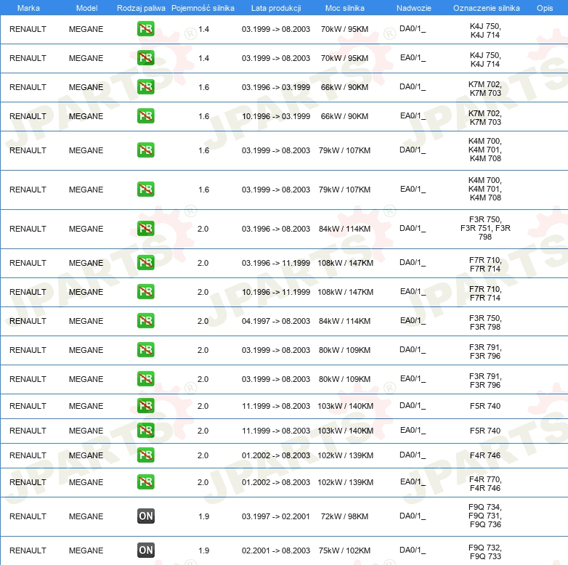
Task: Select the PB icon in the F4R 770 engine row
Action: [145, 482]
